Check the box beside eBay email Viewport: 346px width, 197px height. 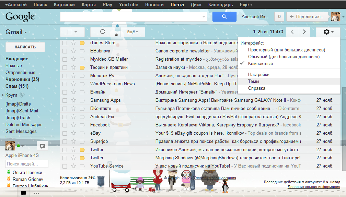coord(65,133)
